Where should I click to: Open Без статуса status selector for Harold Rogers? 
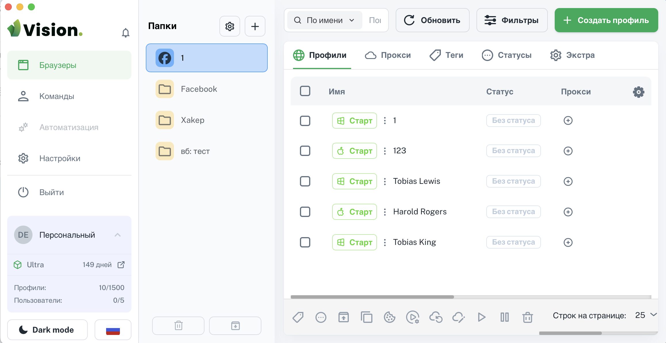pos(513,212)
